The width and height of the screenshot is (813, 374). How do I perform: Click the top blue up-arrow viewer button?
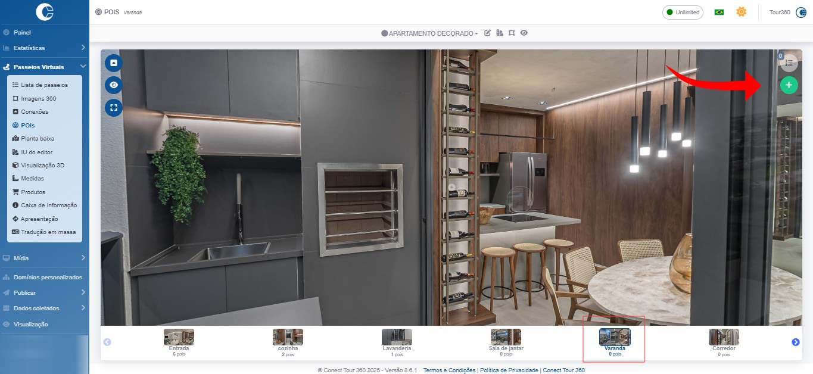114,63
